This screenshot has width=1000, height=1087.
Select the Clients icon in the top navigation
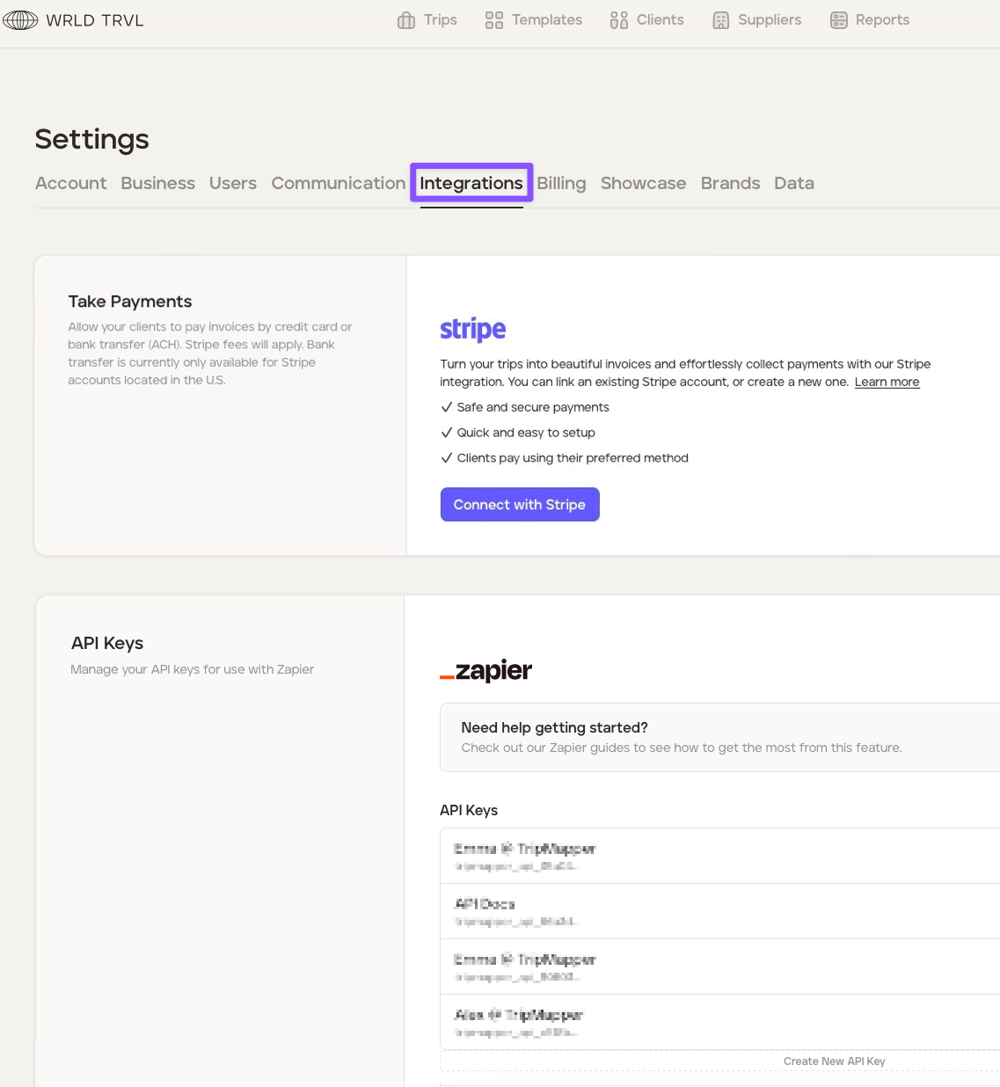(x=619, y=20)
